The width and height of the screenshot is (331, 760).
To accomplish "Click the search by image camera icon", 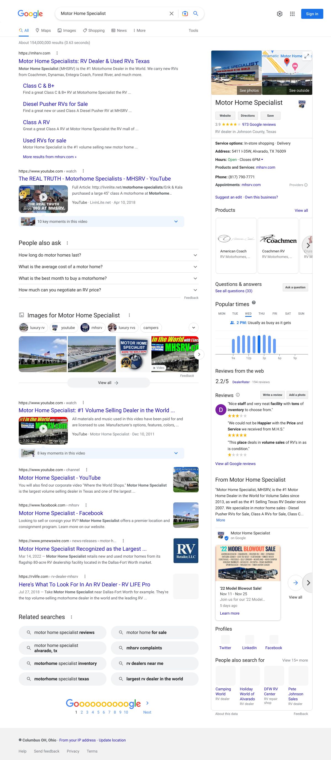I will coord(185,14).
